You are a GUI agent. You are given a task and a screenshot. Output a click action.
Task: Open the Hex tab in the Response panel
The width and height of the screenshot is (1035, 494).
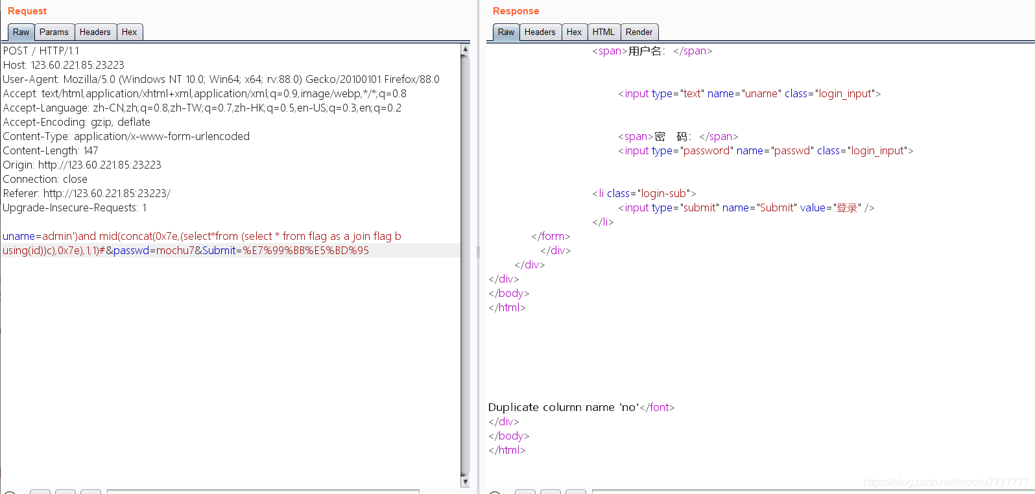575,32
